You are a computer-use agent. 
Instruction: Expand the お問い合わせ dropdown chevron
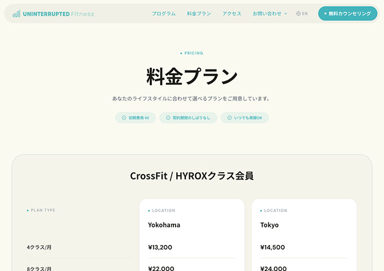[286, 14]
